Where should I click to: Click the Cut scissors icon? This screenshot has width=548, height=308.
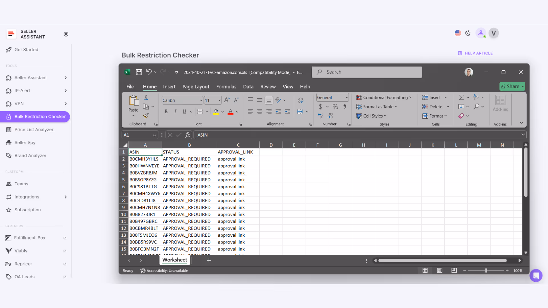pyautogui.click(x=146, y=98)
